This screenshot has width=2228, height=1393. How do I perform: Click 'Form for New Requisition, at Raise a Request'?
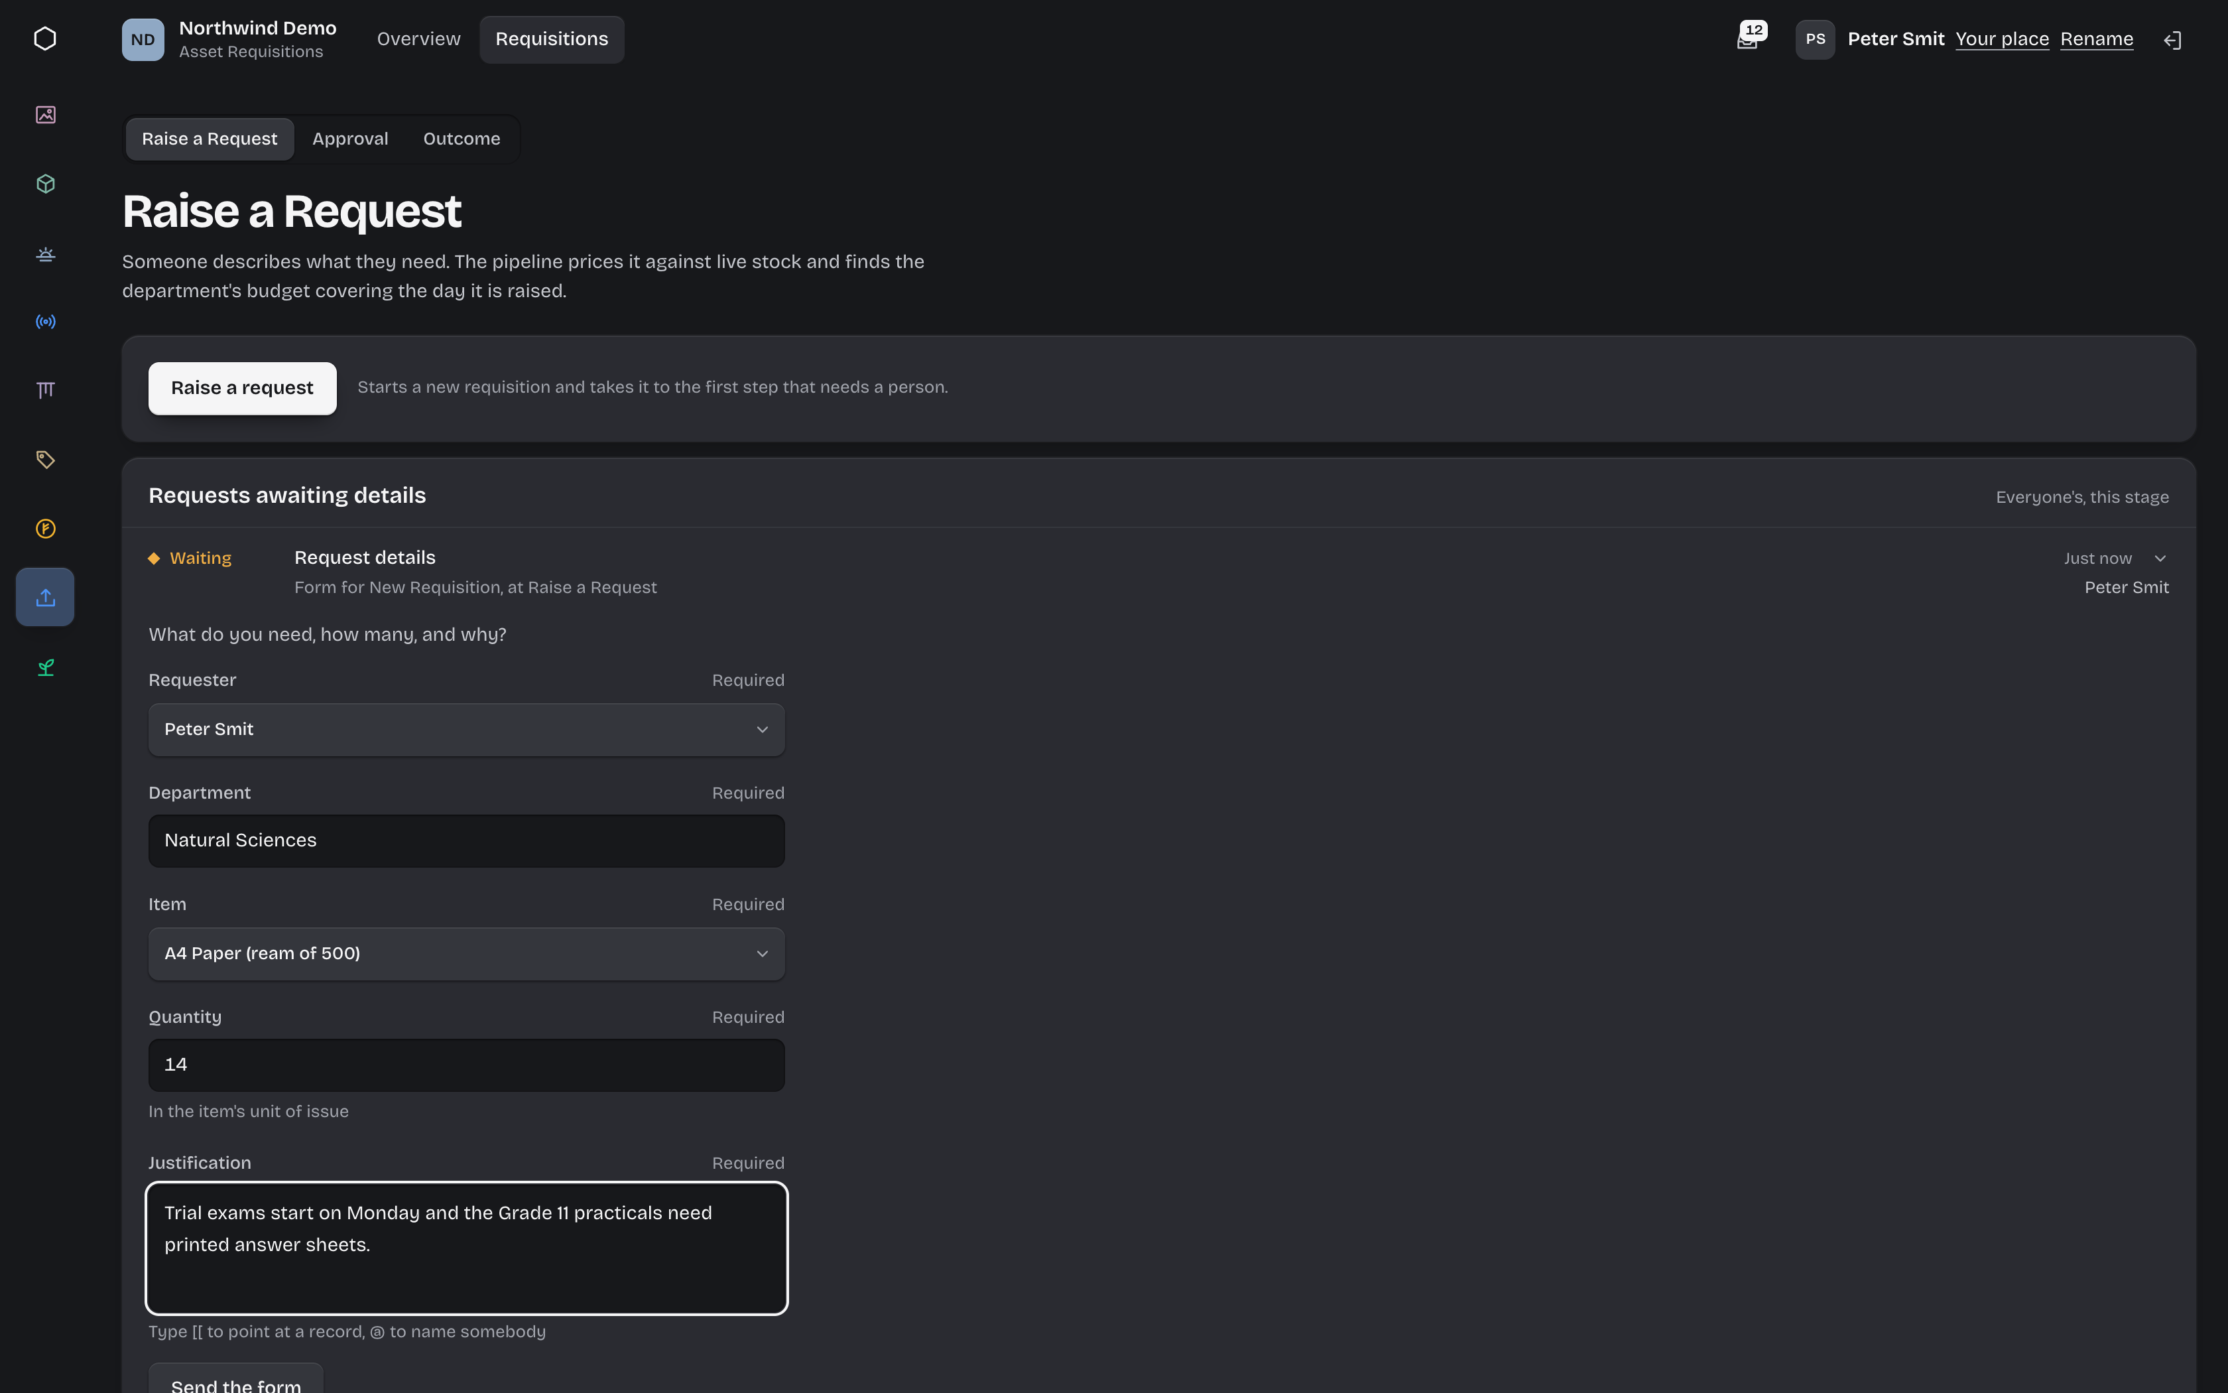click(x=475, y=588)
